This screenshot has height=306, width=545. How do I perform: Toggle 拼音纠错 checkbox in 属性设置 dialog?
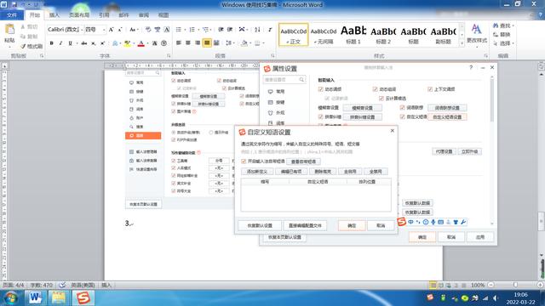[320, 117]
